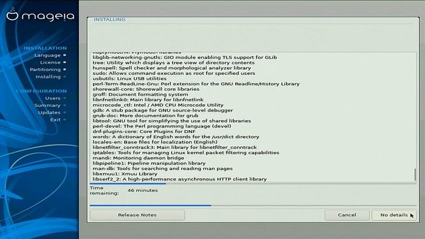This screenshot has height=239, width=425.
Task: Select the Summary step in sidebar
Action: 47,106
